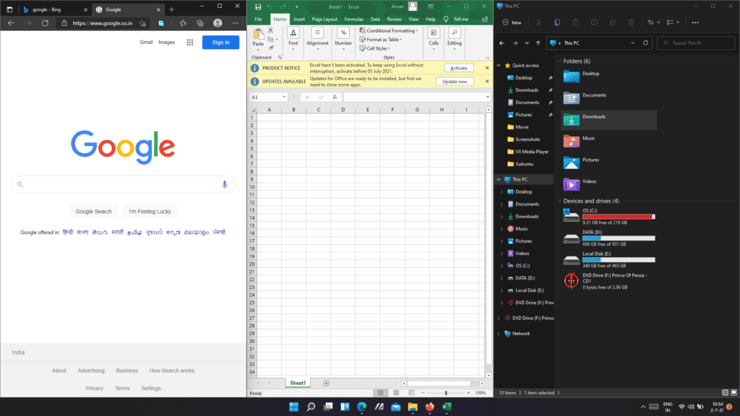Open Edge's Favorites star list icon
This screenshot has height=416, width=740.
[x=183, y=23]
